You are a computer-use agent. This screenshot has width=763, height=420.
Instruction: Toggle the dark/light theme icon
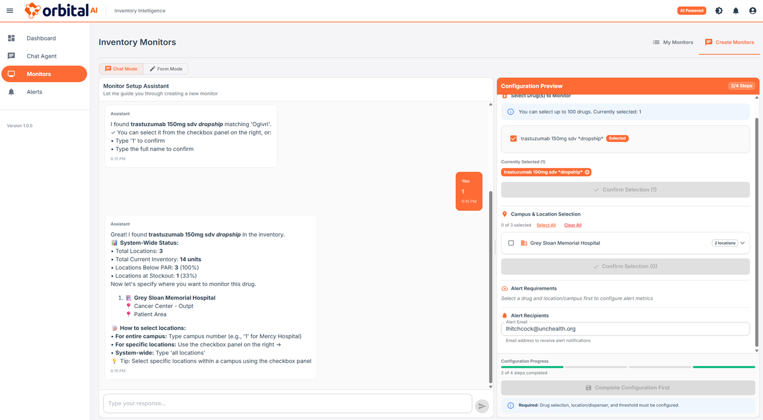coord(719,11)
